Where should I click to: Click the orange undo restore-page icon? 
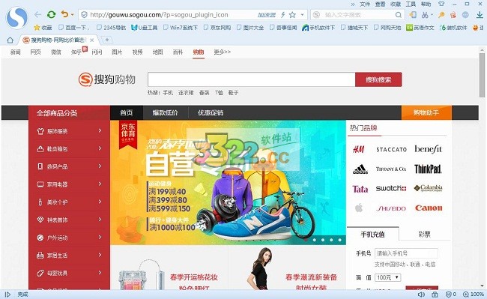click(64, 14)
